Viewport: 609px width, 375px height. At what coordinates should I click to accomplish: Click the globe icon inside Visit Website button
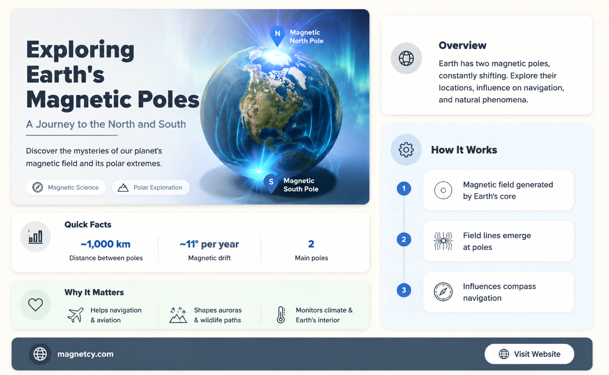click(x=504, y=354)
